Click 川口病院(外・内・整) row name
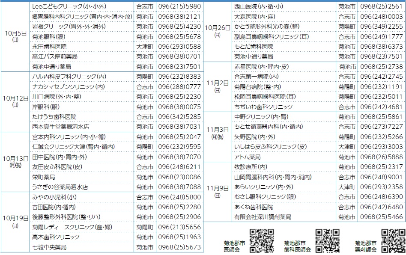 (57, 96)
